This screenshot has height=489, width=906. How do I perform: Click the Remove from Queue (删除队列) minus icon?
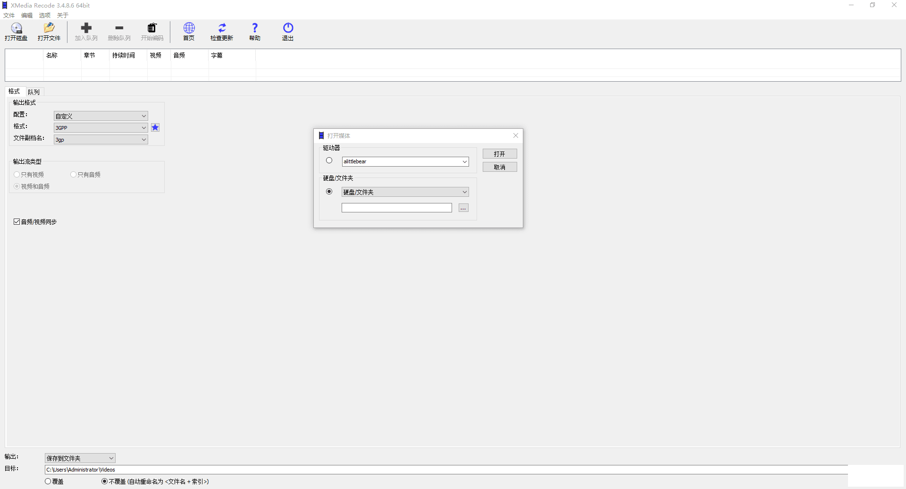[119, 28]
